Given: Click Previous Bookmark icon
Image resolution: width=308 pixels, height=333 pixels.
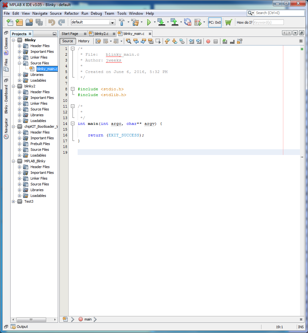Looking at the screenshot, I should 167,41.
